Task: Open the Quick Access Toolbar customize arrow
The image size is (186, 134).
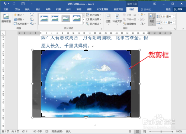Action: 32,4
